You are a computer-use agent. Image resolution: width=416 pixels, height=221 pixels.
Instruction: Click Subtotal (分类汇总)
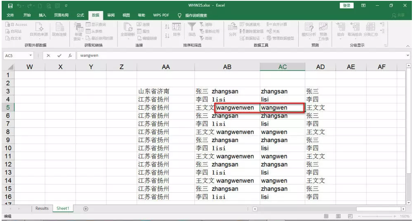coord(370,30)
